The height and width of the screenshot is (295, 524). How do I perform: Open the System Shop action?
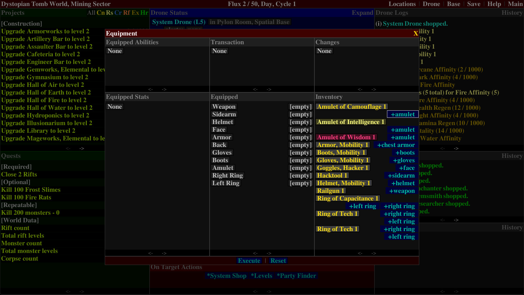point(227,276)
